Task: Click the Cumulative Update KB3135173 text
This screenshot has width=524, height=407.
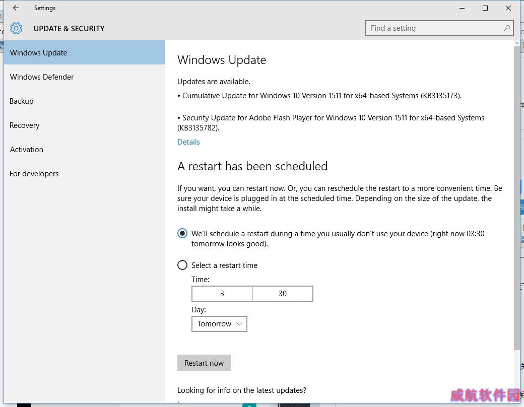Action: click(319, 96)
